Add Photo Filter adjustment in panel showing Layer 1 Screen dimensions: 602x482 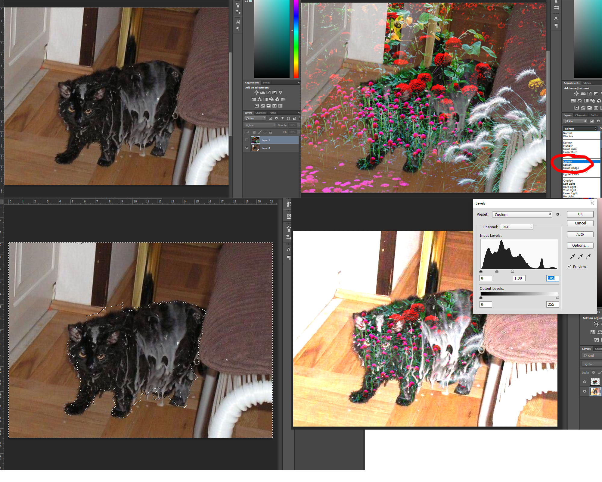272,99
